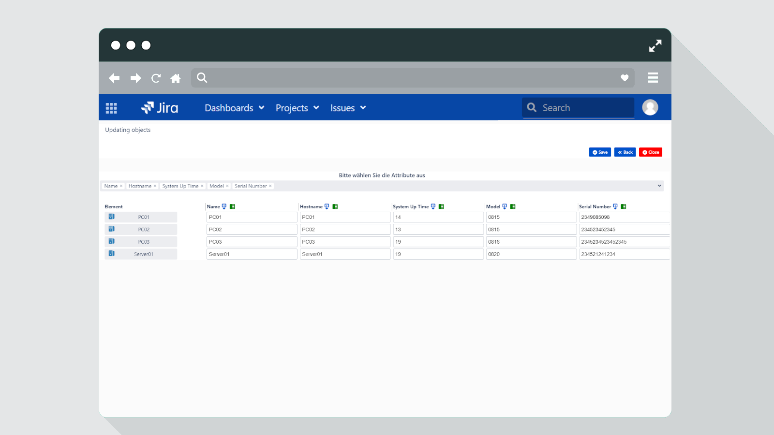Open the browser hamburger menu
The image size is (774, 435).
(653, 78)
